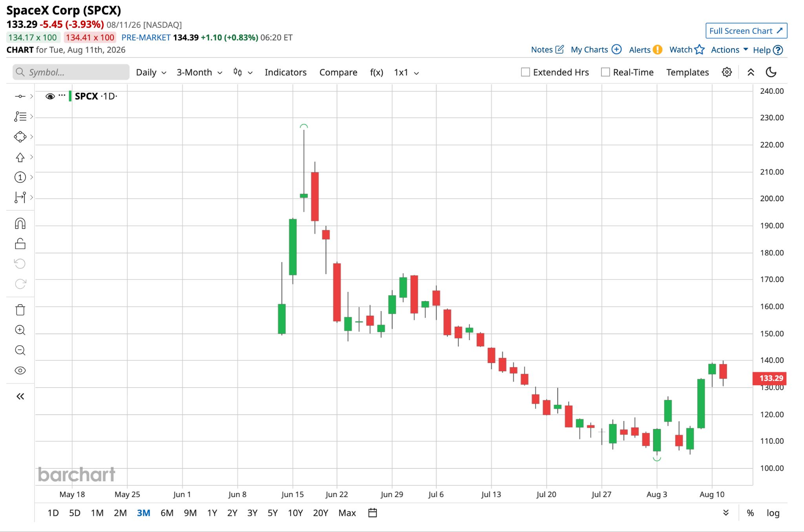Open the candlestick chart type dropdown
The image size is (804, 532).
pyautogui.click(x=243, y=72)
